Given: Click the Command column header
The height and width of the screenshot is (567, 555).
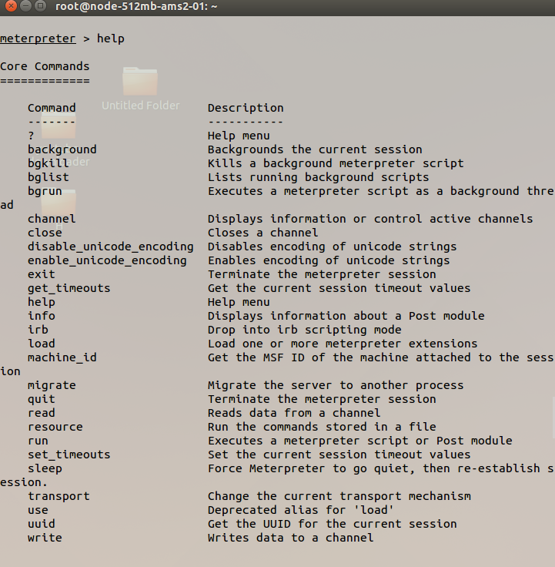Looking at the screenshot, I should point(52,108).
